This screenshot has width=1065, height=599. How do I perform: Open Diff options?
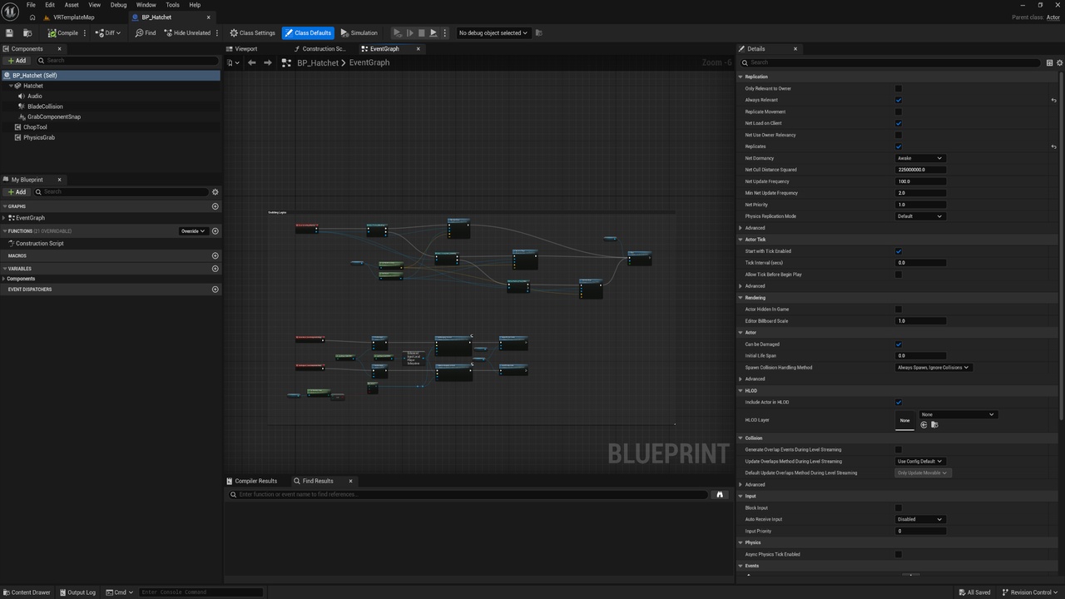pyautogui.click(x=108, y=33)
